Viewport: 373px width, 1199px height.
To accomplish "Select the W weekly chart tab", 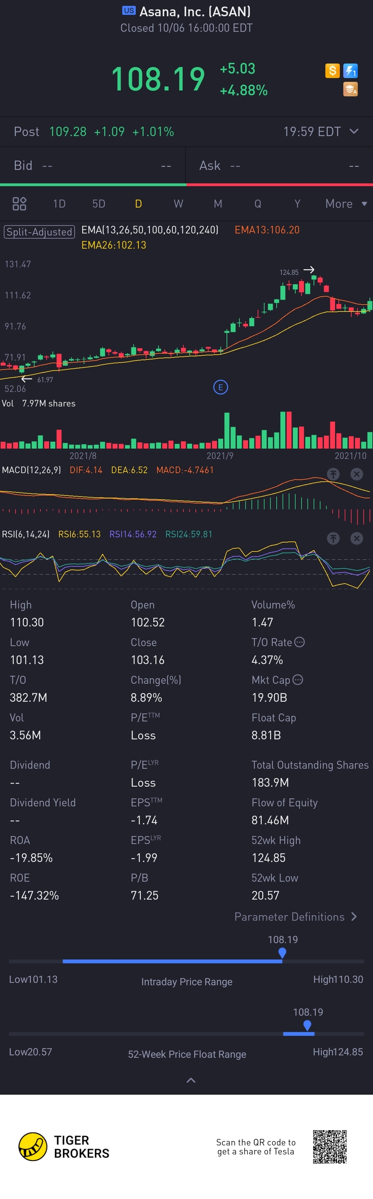I will coord(178,204).
